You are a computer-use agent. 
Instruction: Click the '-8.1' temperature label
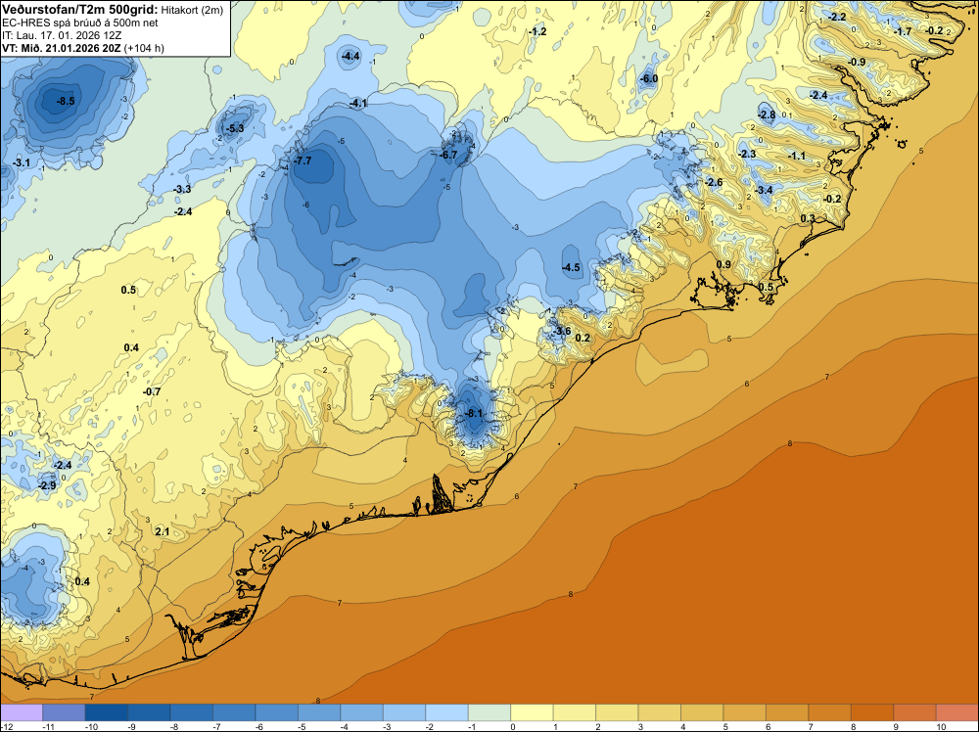(474, 413)
